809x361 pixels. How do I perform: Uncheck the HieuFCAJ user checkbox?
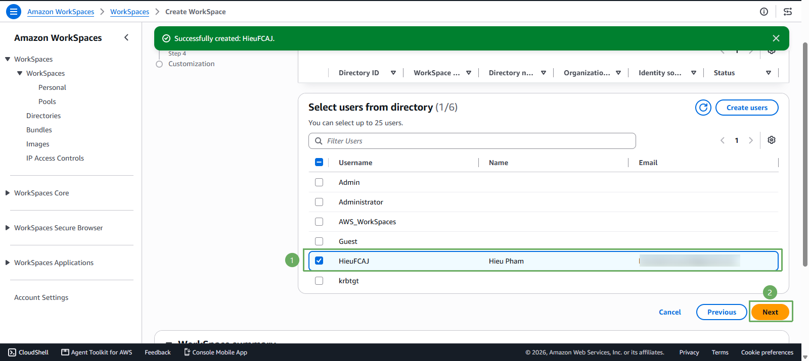[x=319, y=261]
